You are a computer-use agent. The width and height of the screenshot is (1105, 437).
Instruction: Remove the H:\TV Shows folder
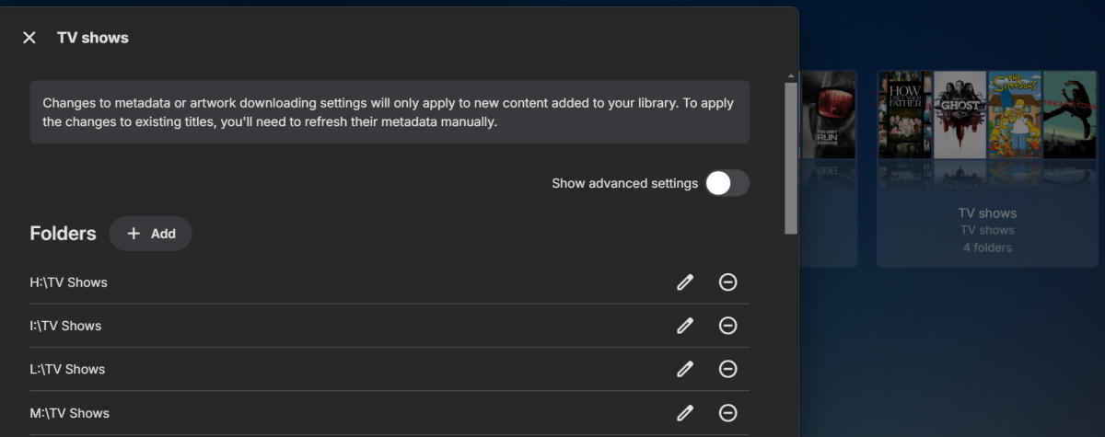coord(727,282)
